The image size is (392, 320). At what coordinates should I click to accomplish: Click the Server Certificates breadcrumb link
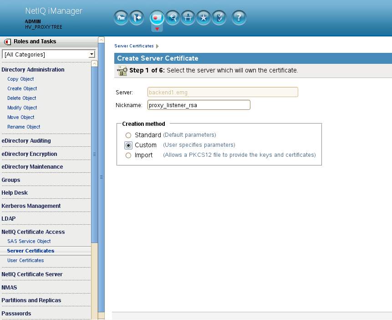[134, 46]
